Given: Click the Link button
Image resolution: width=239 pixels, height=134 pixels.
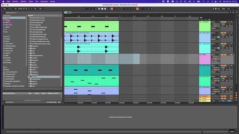Looking at the screenshot, I should 5,9.
